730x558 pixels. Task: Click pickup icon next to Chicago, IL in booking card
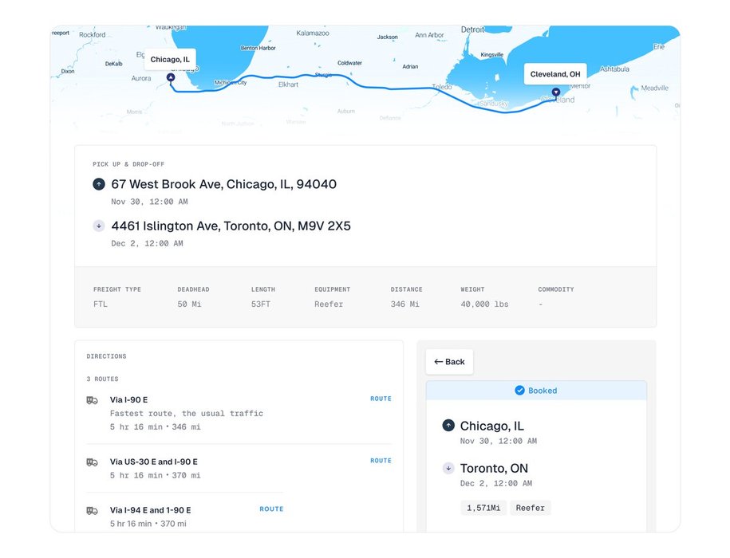coord(448,426)
